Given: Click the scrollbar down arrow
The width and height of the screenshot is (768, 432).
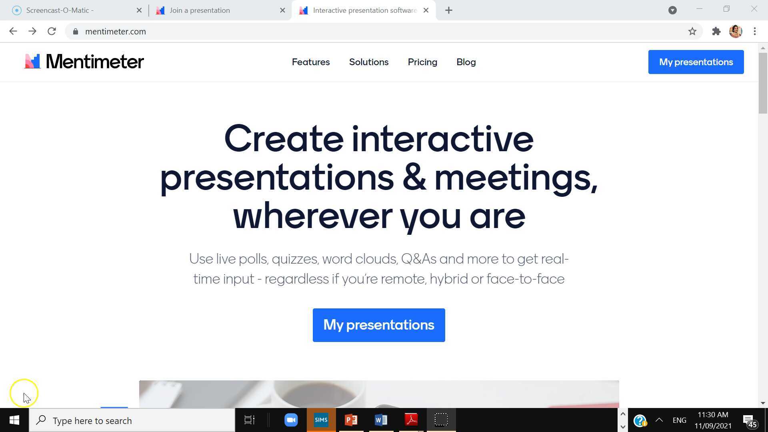Looking at the screenshot, I should tap(763, 403).
